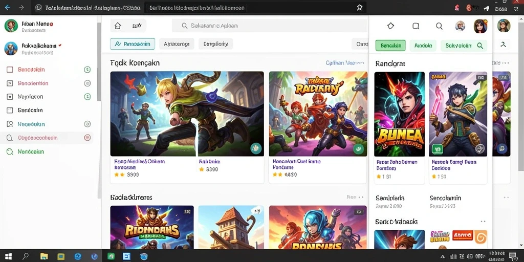This screenshot has width=524, height=262.
Task: Open the blue-helmet character game thumbnail
Action: click(318, 228)
